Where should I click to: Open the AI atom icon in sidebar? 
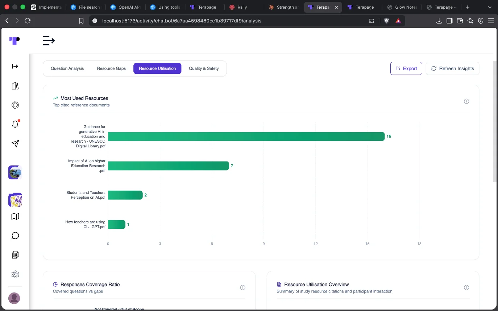pyautogui.click(x=15, y=274)
